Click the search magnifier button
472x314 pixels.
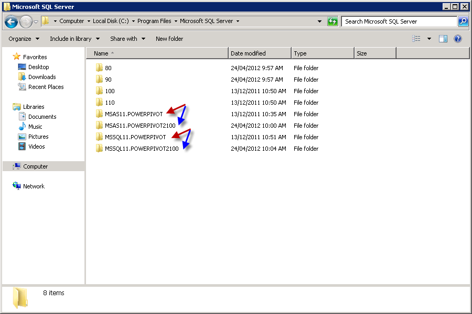pos(463,21)
